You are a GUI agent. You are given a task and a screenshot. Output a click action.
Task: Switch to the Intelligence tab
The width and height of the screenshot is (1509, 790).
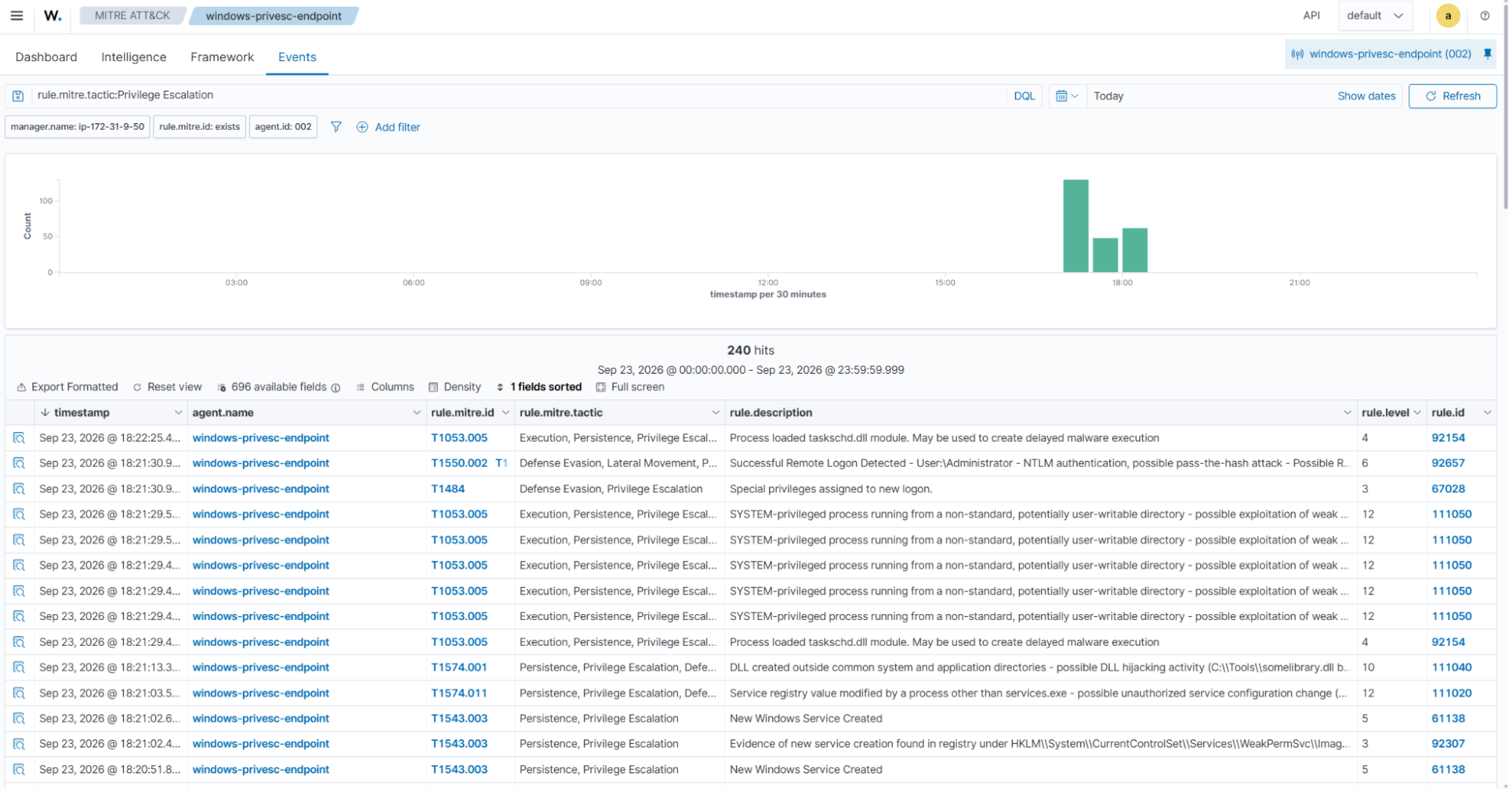tap(134, 57)
